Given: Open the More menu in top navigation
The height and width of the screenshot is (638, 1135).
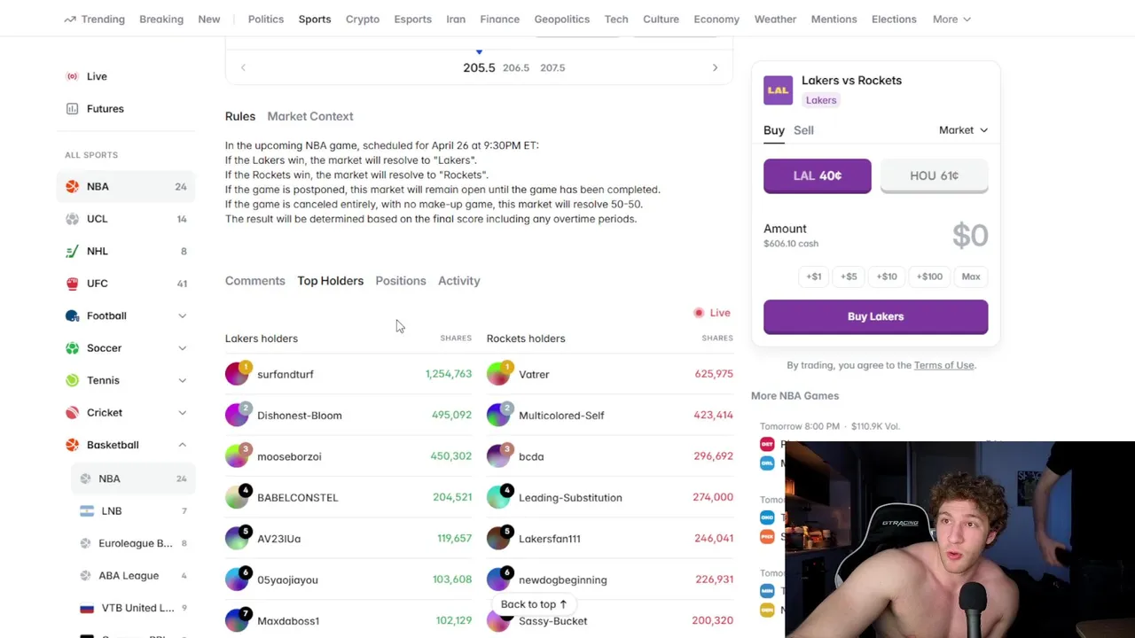Looking at the screenshot, I should 951,19.
